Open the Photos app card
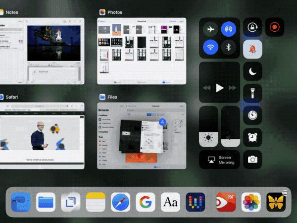Screen dimensions: 297x223 [142, 51]
